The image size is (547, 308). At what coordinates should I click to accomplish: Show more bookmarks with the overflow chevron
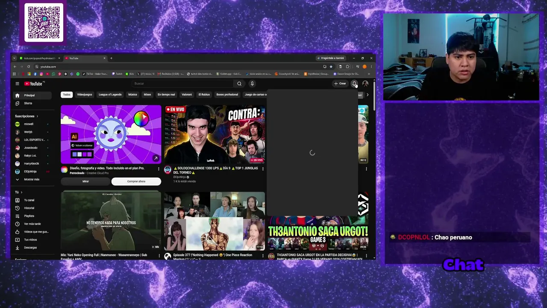(x=369, y=74)
